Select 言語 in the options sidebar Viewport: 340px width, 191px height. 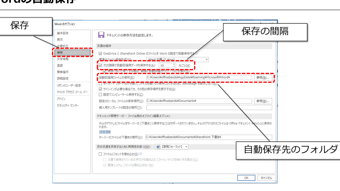60,66
